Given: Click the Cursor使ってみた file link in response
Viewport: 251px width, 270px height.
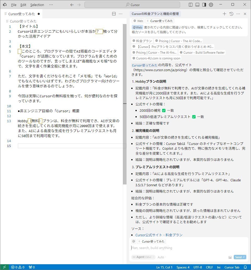Looking at the screenshot, I should point(145,65).
